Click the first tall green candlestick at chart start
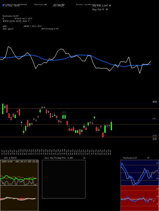This screenshot has width=159, height=211. tap(3, 109)
